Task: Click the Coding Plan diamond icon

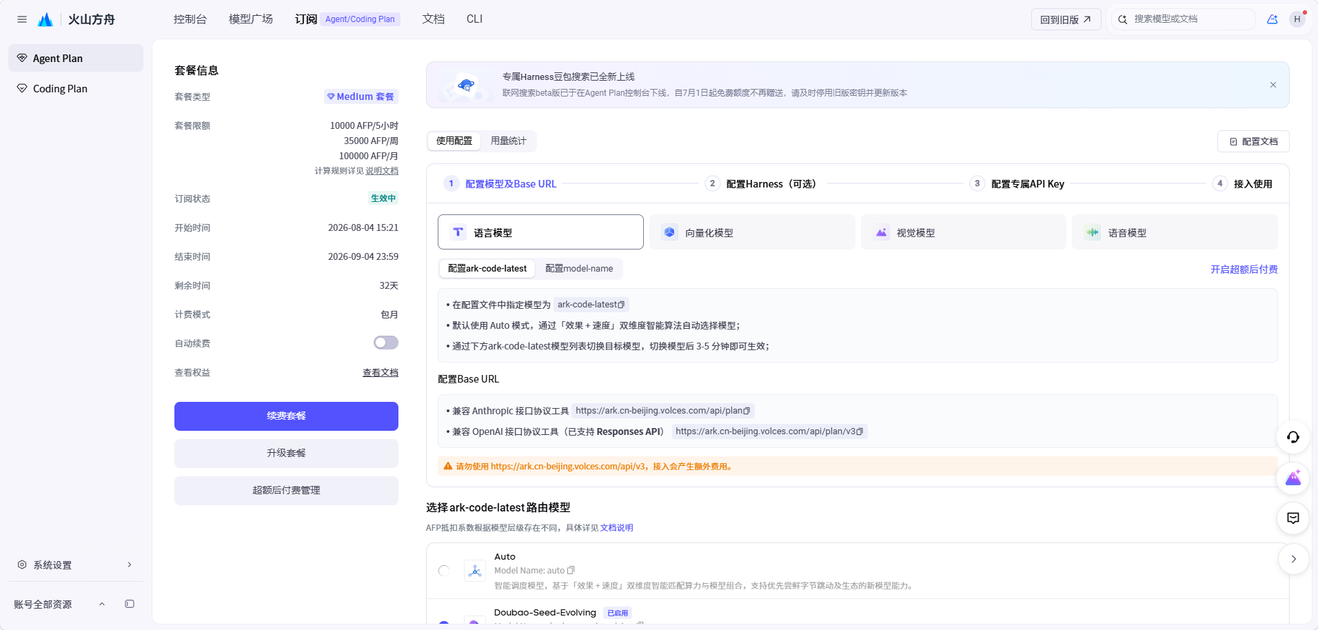Action: [22, 88]
